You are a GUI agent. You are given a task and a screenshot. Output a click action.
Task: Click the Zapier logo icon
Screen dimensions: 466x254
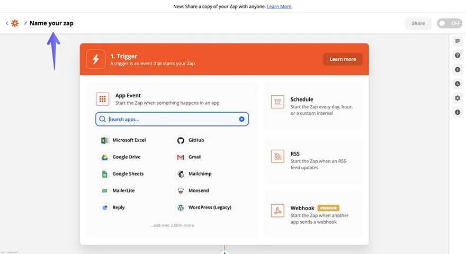click(x=15, y=23)
